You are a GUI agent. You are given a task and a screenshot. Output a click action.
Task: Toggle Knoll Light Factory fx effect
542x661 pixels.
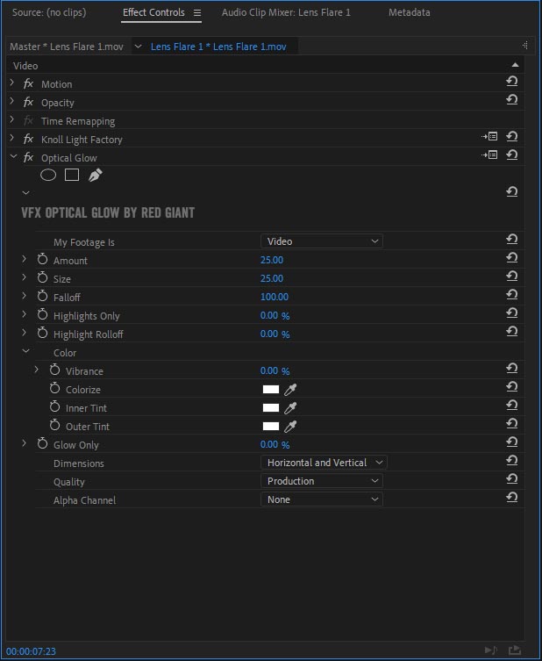pos(28,139)
